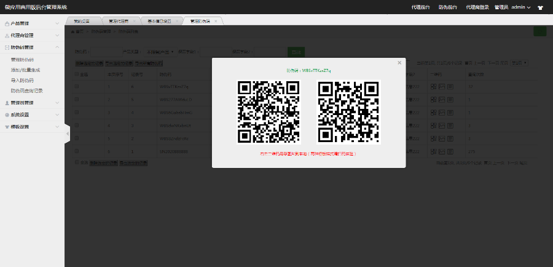Switch to the 我的桌面 tab
This screenshot has width=553, height=267.
point(82,21)
